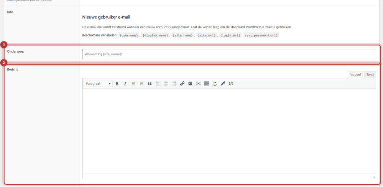Switch to the Tekst editor tab
Image resolution: width=383 pixels, height=187 pixels.
[370, 75]
